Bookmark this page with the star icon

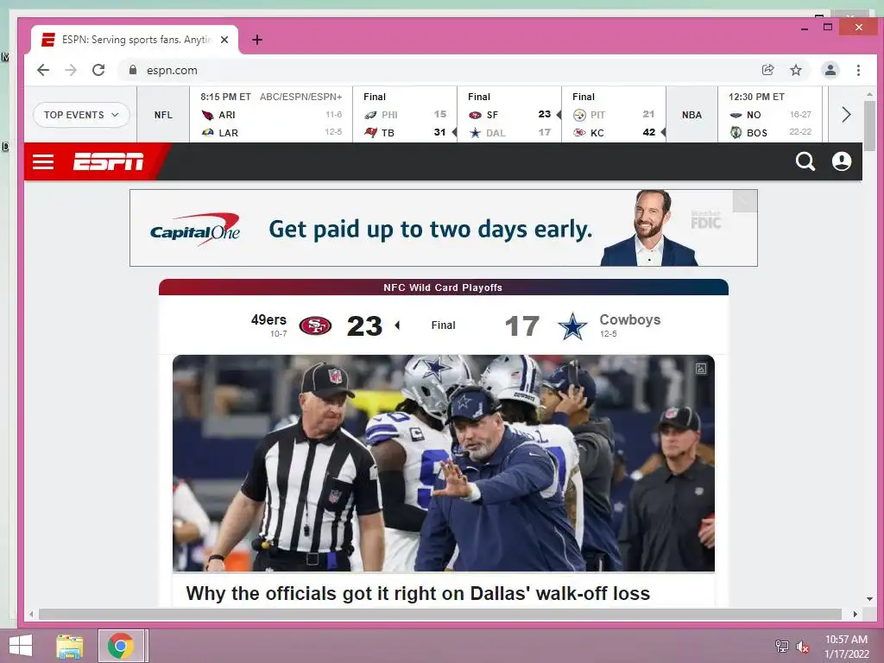pos(795,70)
